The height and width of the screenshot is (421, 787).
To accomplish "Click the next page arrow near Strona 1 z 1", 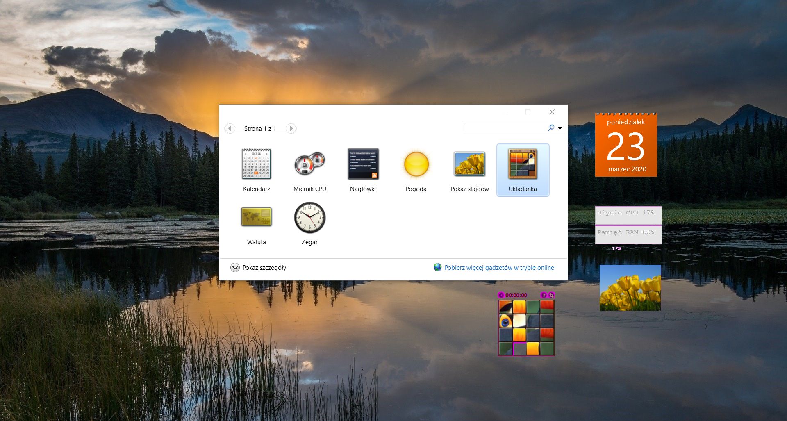I will point(291,128).
